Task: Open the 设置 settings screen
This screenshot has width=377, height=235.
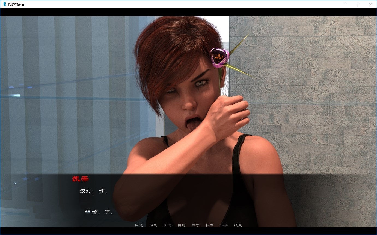Action: click(x=238, y=225)
